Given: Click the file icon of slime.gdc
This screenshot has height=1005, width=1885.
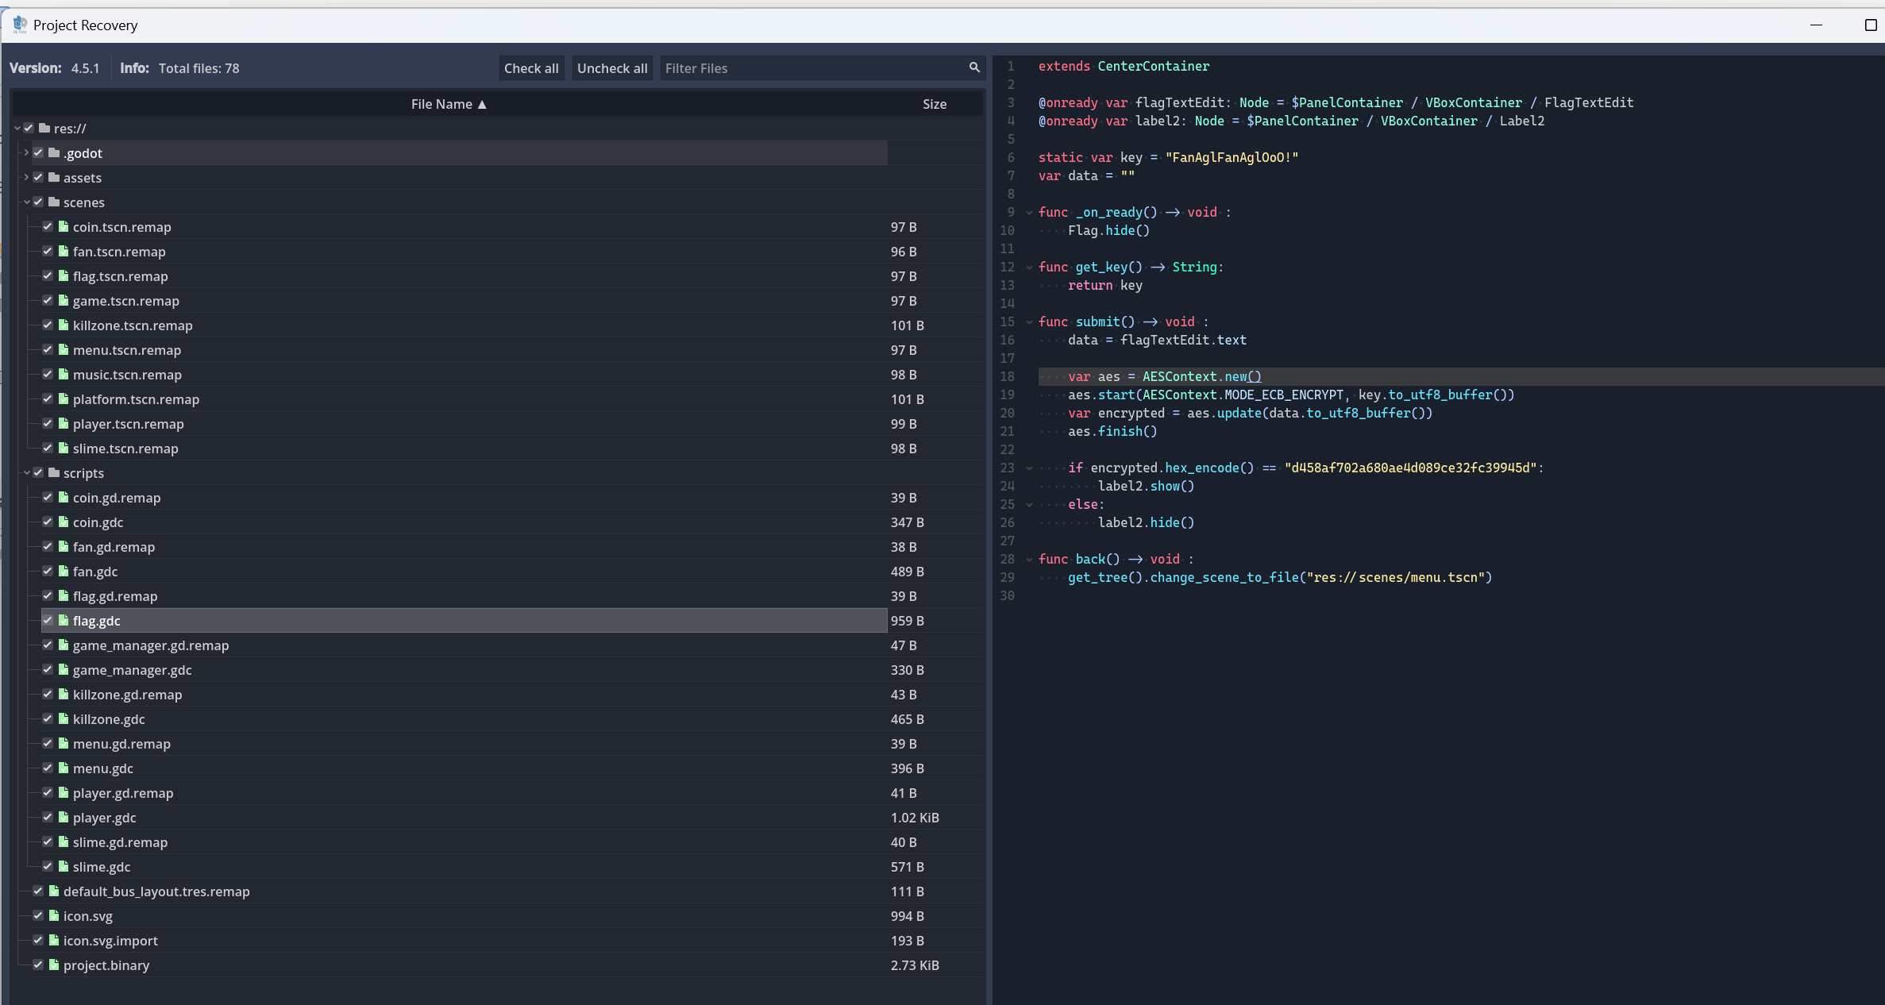Looking at the screenshot, I should tap(64, 866).
